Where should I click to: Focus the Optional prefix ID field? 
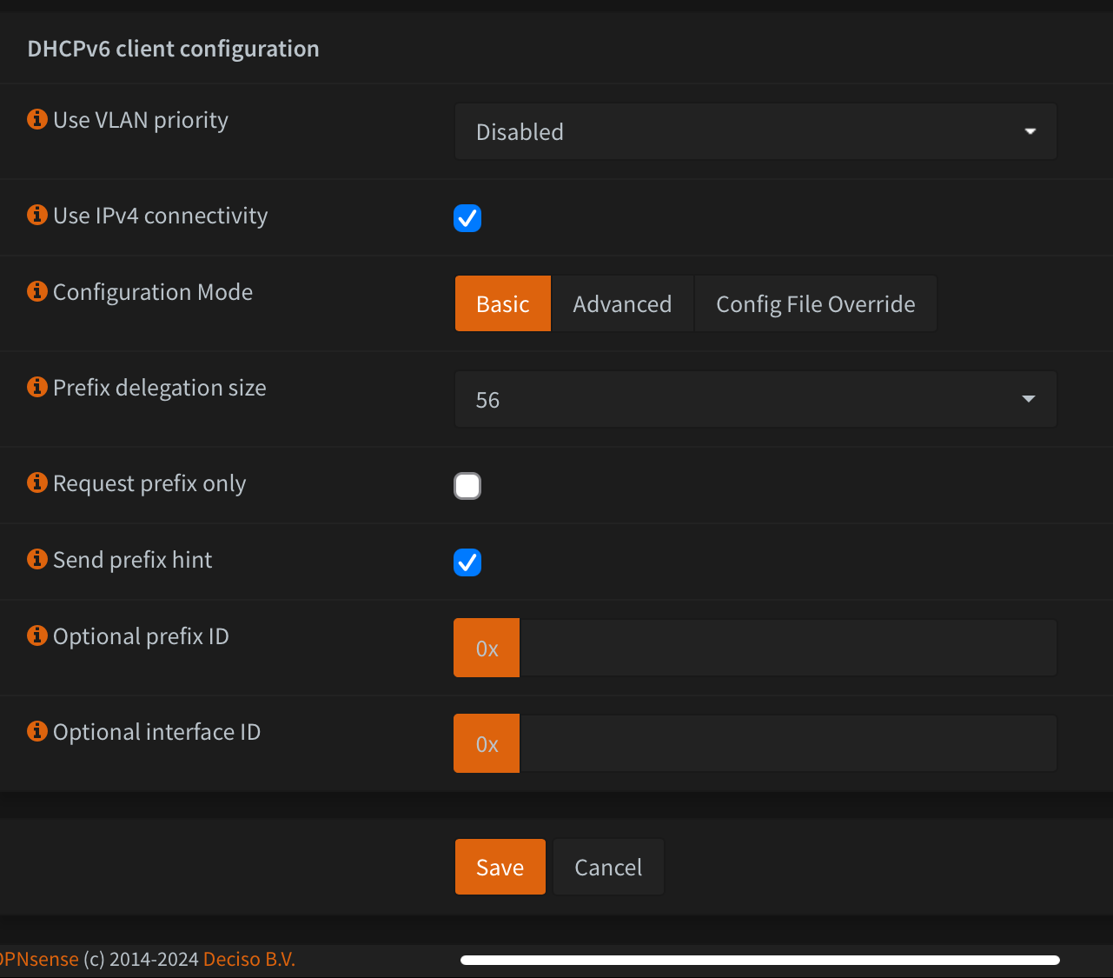788,648
